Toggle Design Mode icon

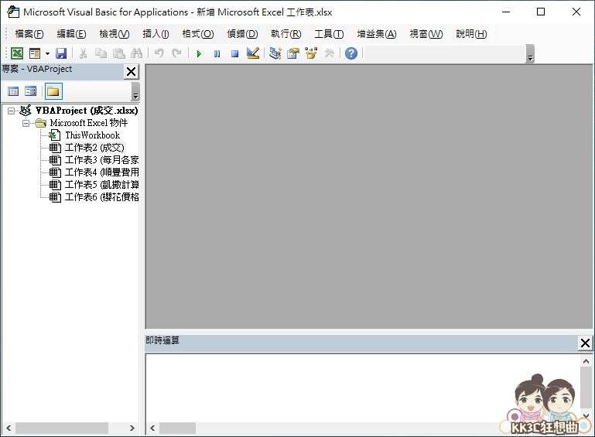(253, 53)
